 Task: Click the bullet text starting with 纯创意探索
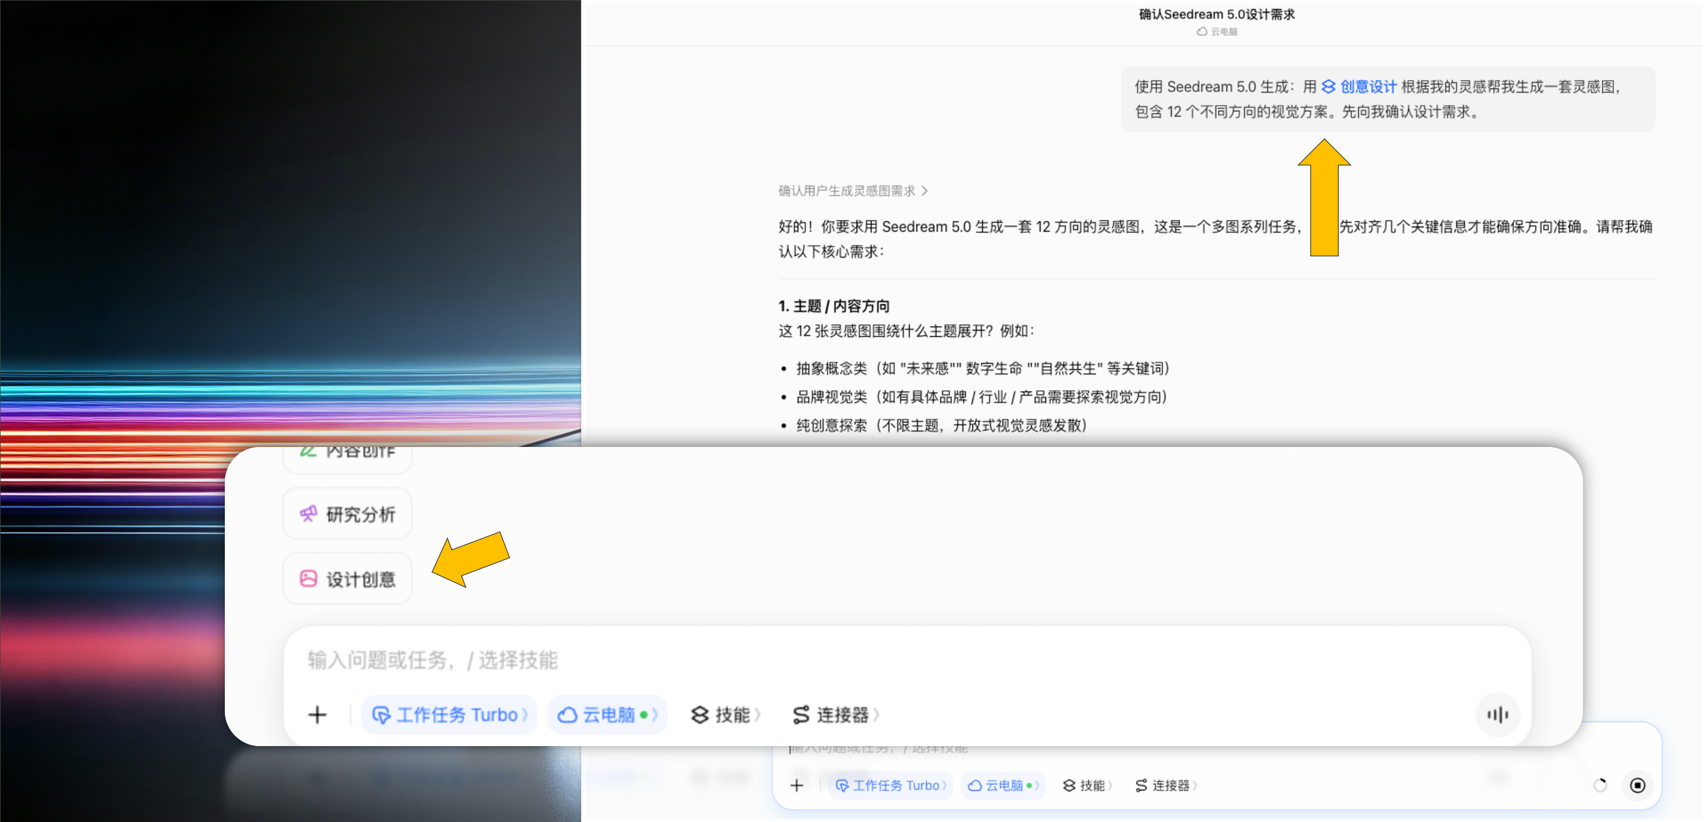pos(942,426)
